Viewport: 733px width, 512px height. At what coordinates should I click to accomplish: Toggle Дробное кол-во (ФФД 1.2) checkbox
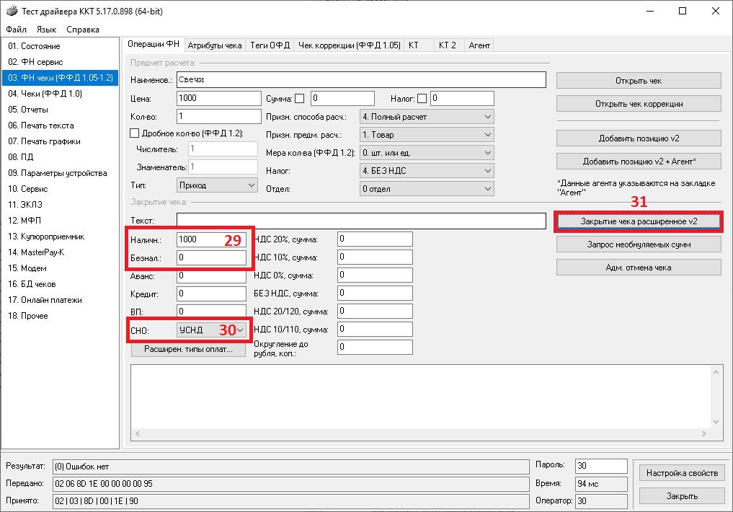click(134, 133)
